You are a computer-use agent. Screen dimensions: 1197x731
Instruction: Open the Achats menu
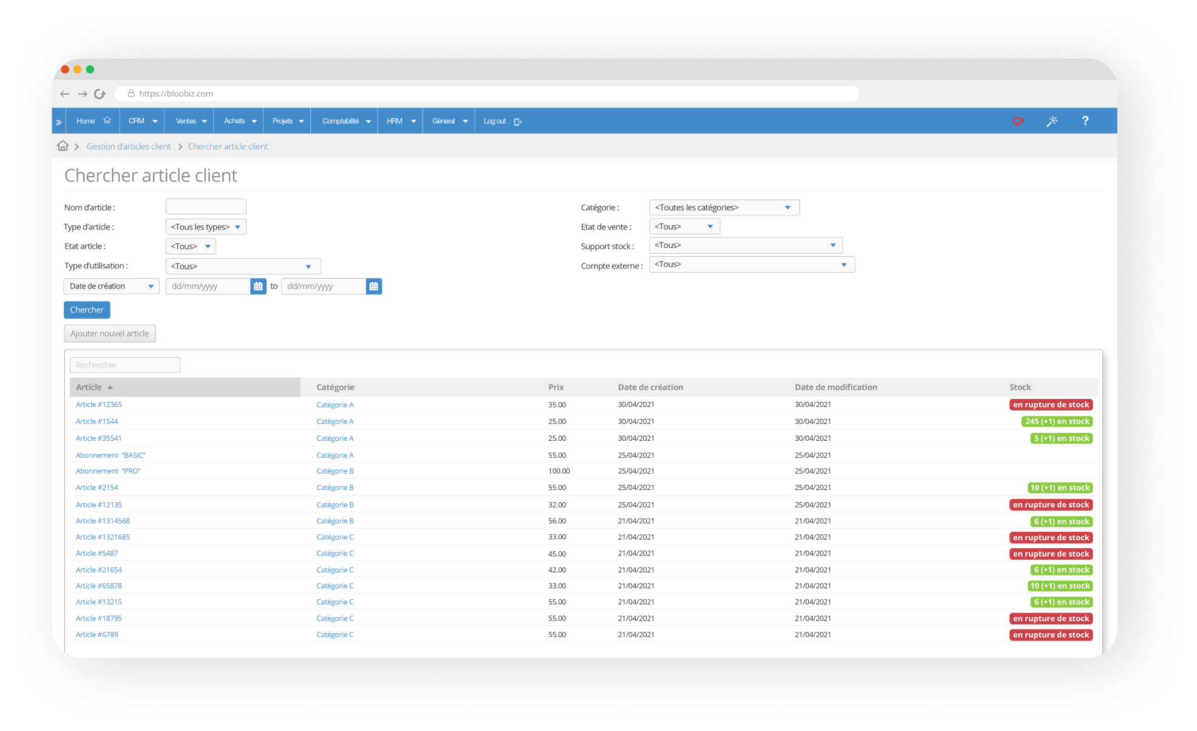click(x=240, y=121)
